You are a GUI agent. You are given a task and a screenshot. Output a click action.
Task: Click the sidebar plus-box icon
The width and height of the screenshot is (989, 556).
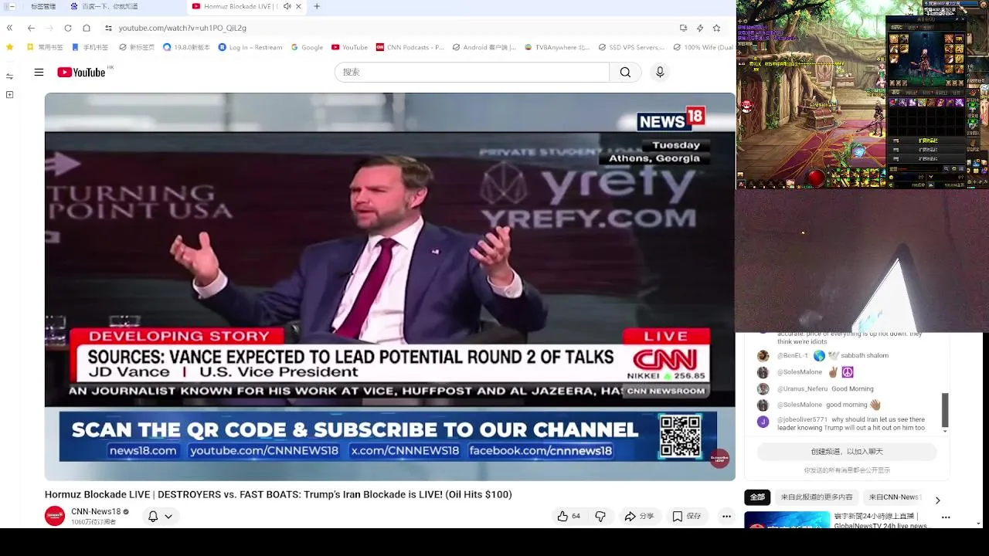(x=9, y=95)
